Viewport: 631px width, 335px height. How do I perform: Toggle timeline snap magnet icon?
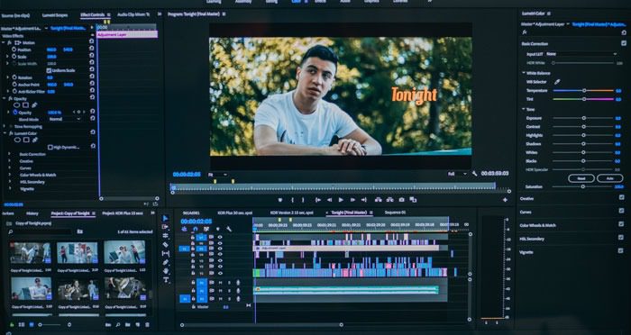(196, 229)
